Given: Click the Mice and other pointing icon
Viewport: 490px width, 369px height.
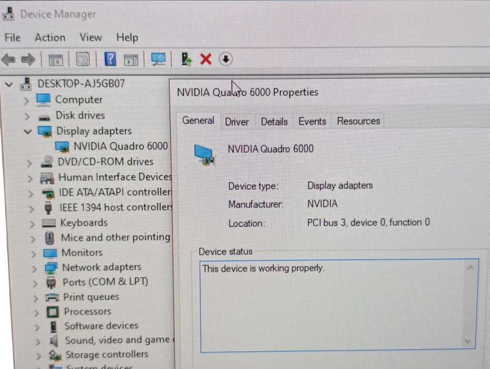Looking at the screenshot, I should click(49, 238).
